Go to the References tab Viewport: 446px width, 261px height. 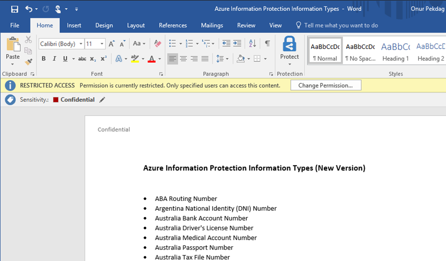pos(173,25)
